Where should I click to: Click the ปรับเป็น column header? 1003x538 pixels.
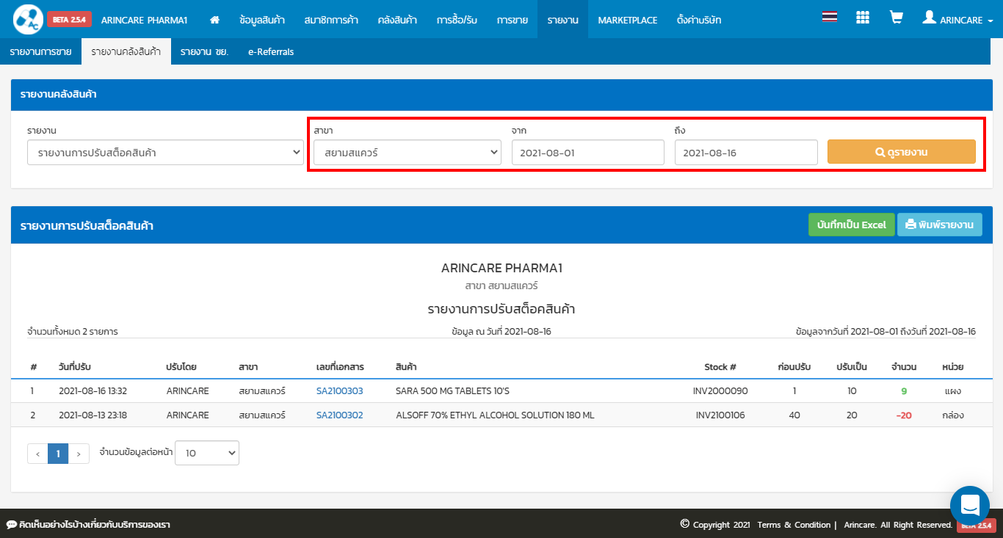pyautogui.click(x=852, y=366)
